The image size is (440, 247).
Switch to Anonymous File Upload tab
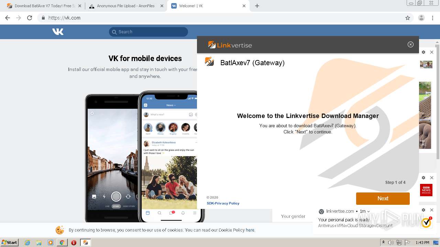[x=125, y=6]
